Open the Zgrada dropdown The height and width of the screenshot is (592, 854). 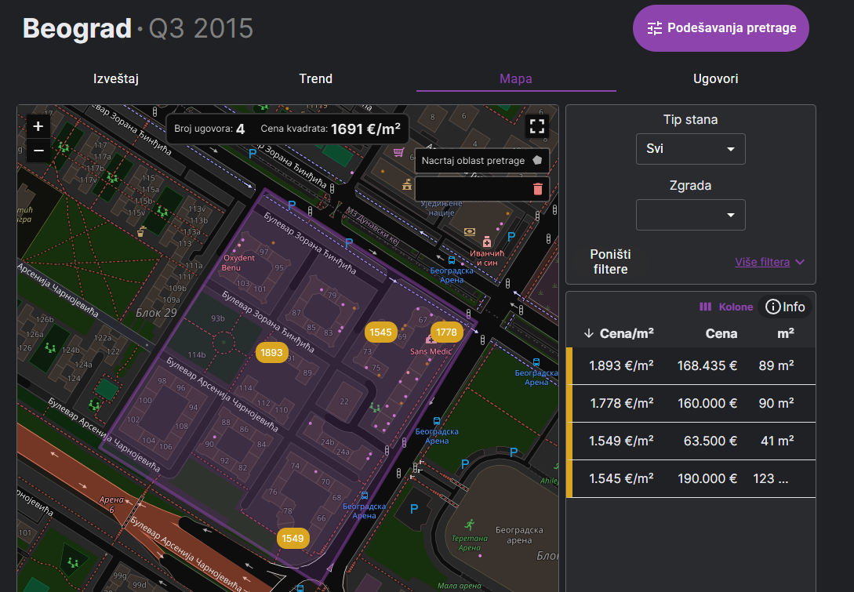[x=690, y=215]
